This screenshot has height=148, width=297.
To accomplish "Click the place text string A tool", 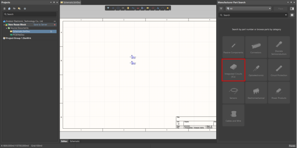I will click(x=158, y=8).
